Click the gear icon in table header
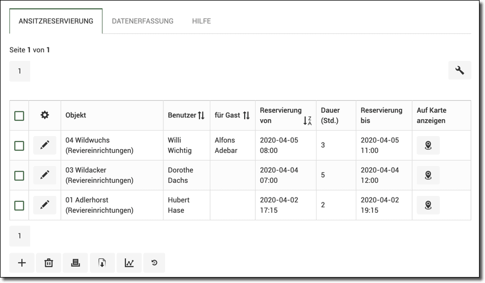Viewport: 485px width, 283px height. coord(45,115)
